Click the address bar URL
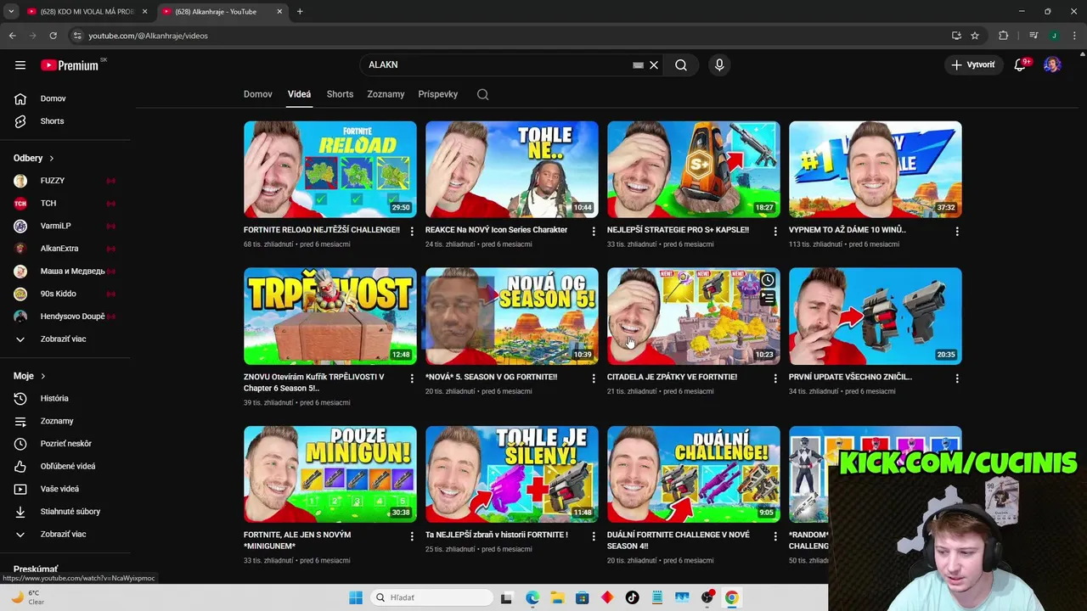1087x611 pixels. [148, 36]
